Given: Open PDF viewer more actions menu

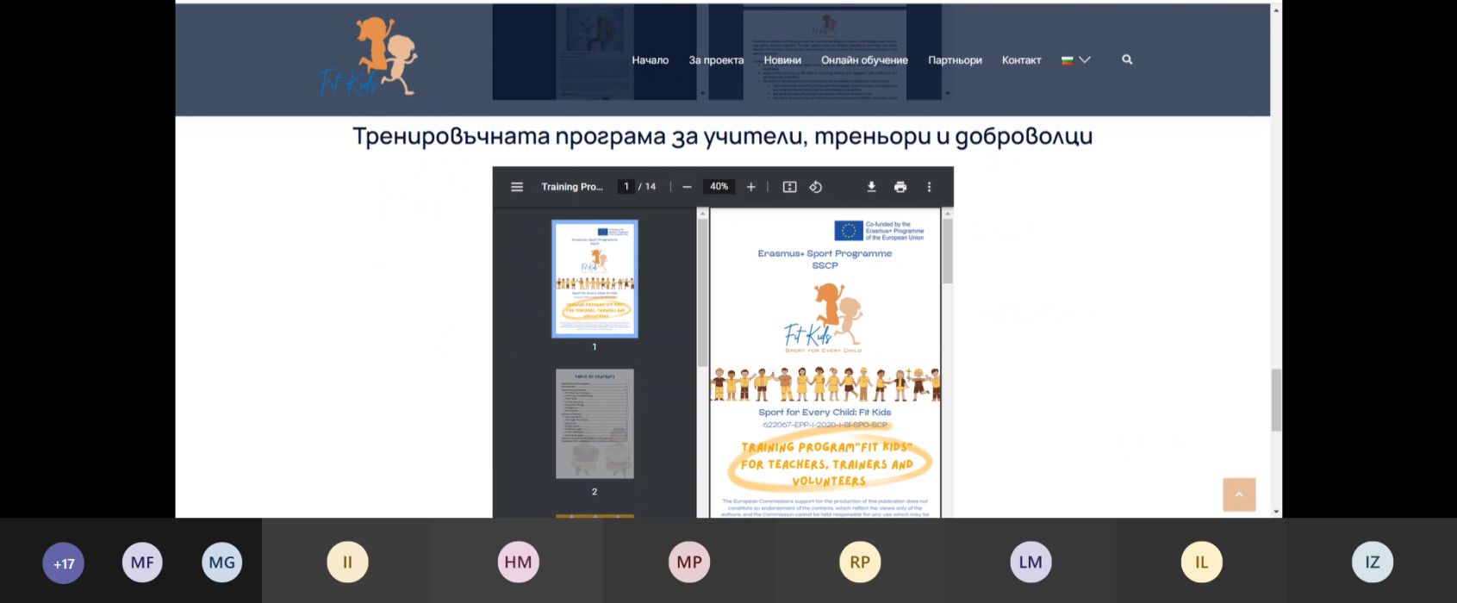Looking at the screenshot, I should coord(929,187).
